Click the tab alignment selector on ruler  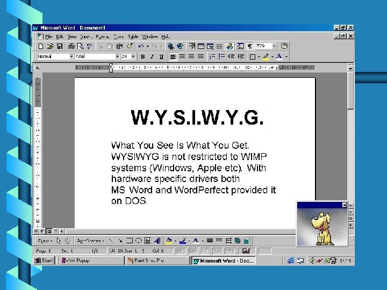tap(38, 67)
